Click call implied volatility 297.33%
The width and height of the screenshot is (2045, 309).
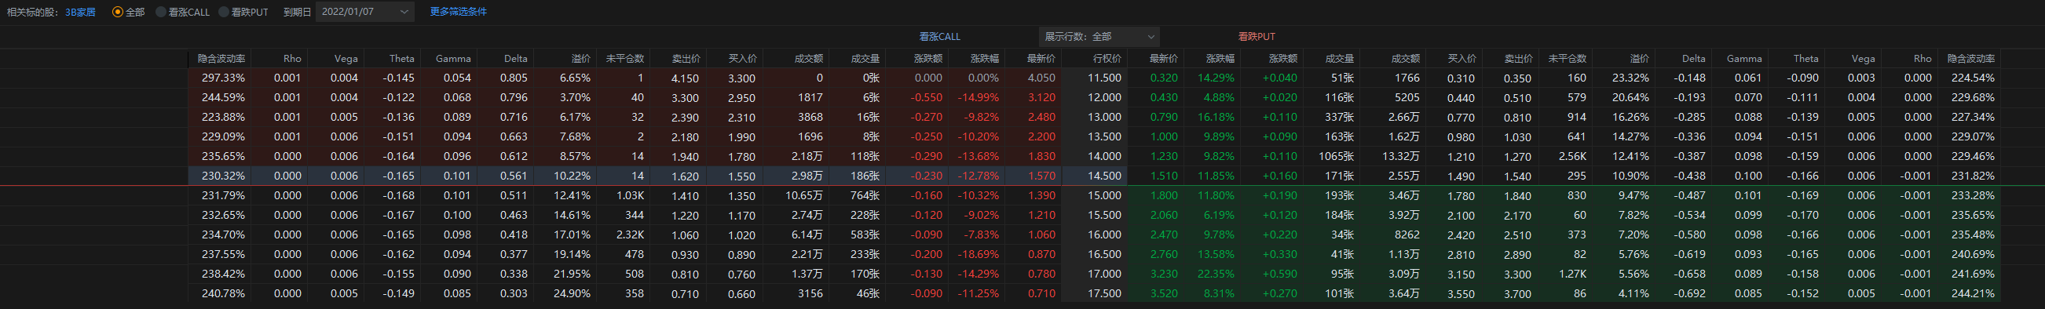(x=223, y=78)
